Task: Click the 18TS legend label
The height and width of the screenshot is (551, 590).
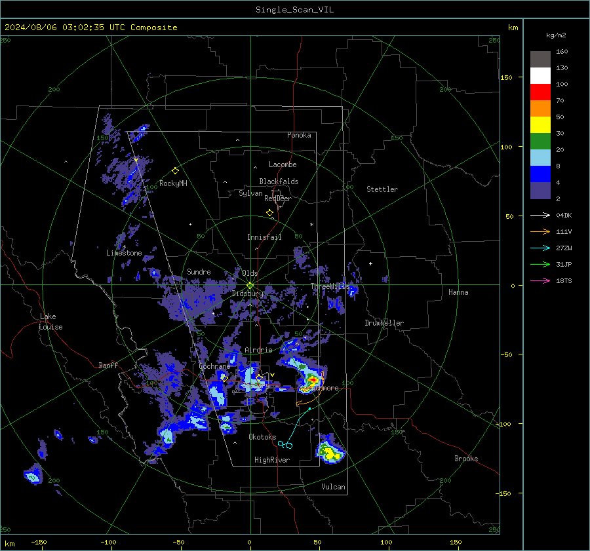Action: 564,280
